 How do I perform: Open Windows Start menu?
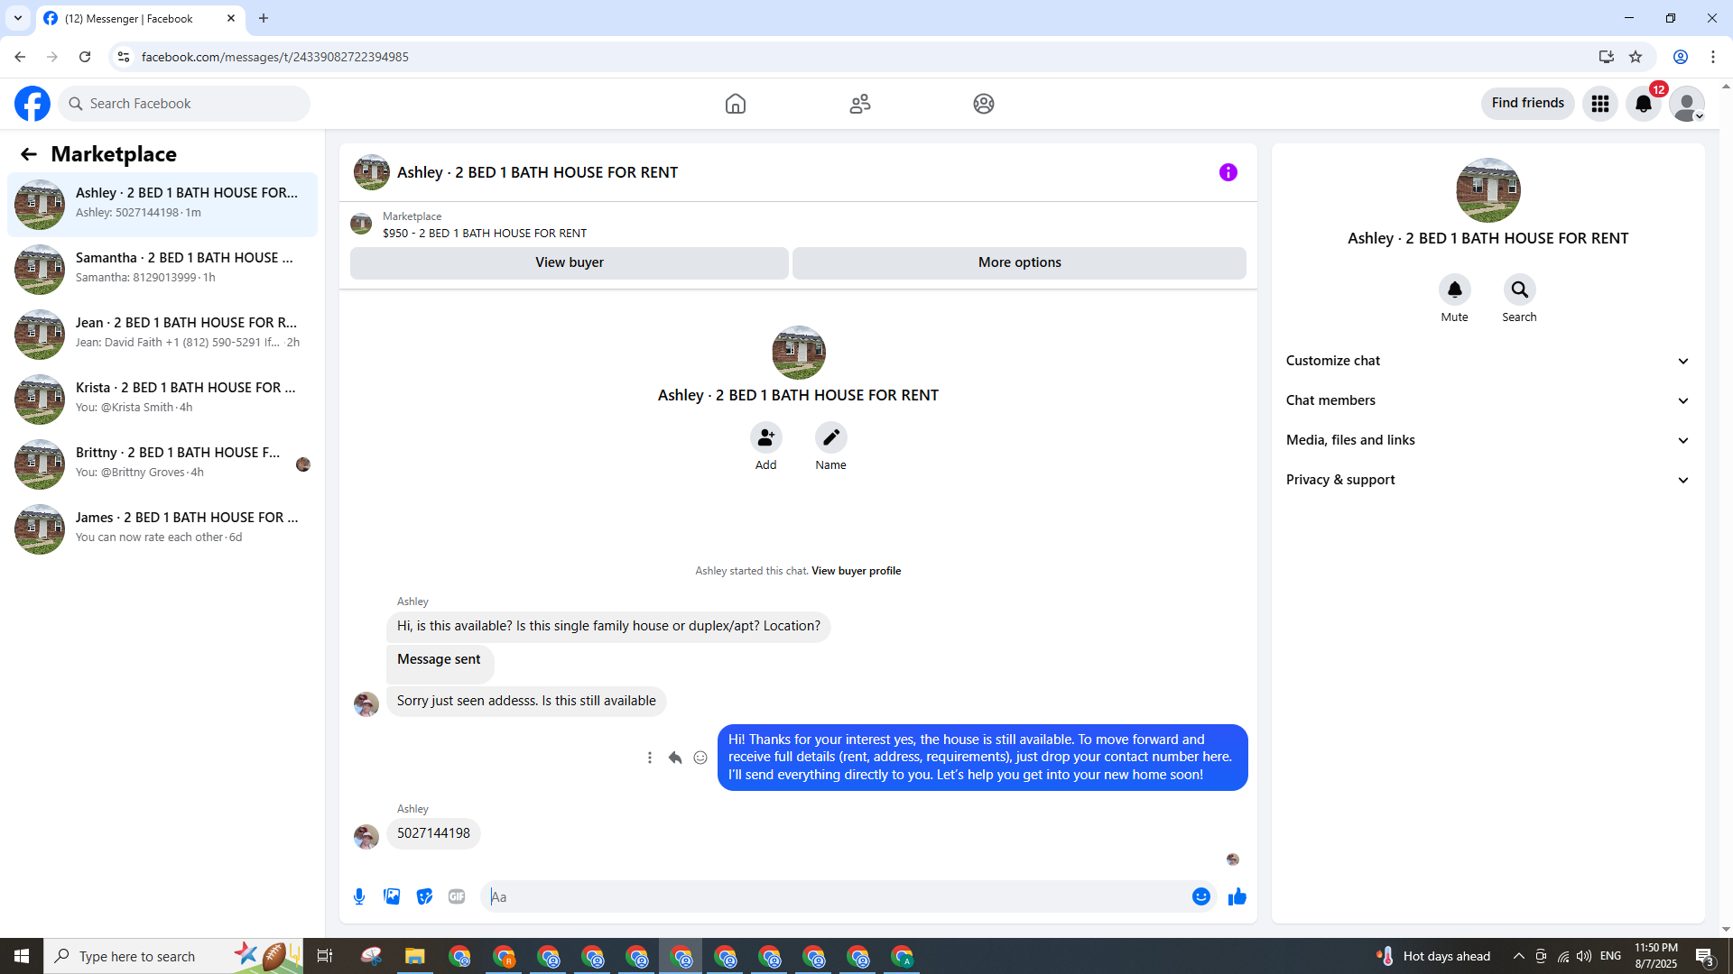(22, 956)
